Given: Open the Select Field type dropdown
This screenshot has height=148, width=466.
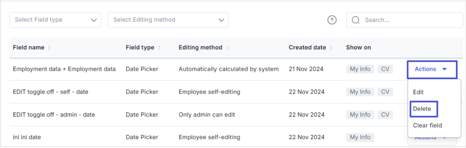Looking at the screenshot, I should coord(55,20).
